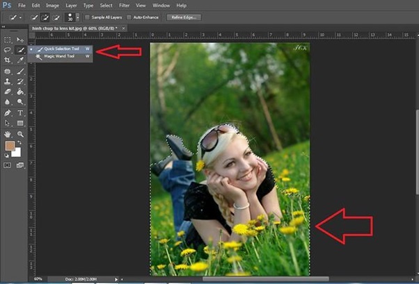
Task: Select the Paint Bucket tool
Action: click(20, 92)
